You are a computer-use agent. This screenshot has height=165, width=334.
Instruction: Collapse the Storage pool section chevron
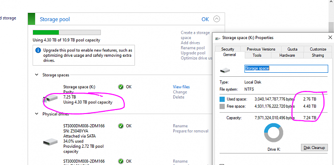pyautogui.click(x=216, y=19)
